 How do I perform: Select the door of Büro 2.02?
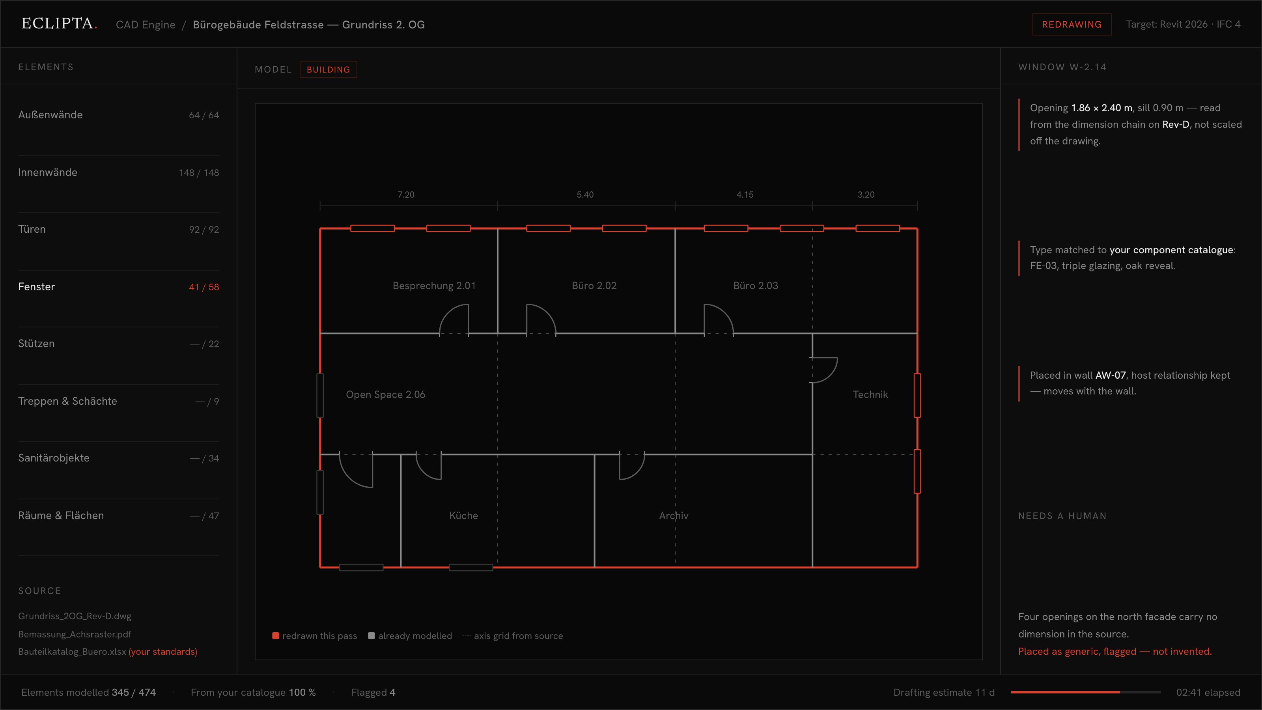(x=541, y=319)
